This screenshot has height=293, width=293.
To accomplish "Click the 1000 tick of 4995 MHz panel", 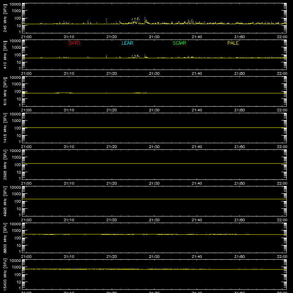I will [16, 194].
